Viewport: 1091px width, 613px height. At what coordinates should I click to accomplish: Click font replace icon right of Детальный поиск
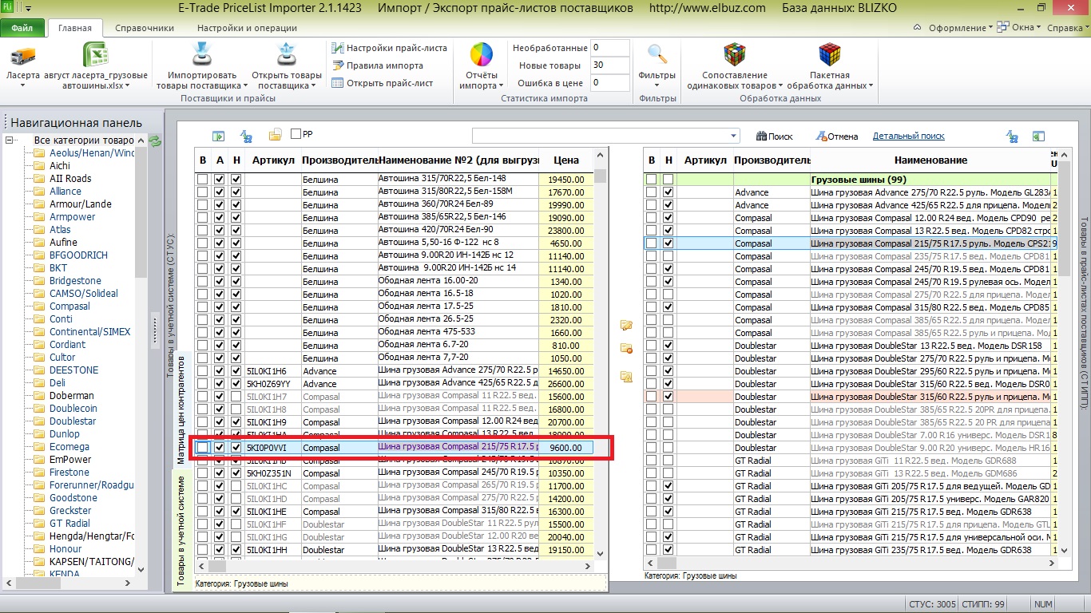pyautogui.click(x=1012, y=136)
